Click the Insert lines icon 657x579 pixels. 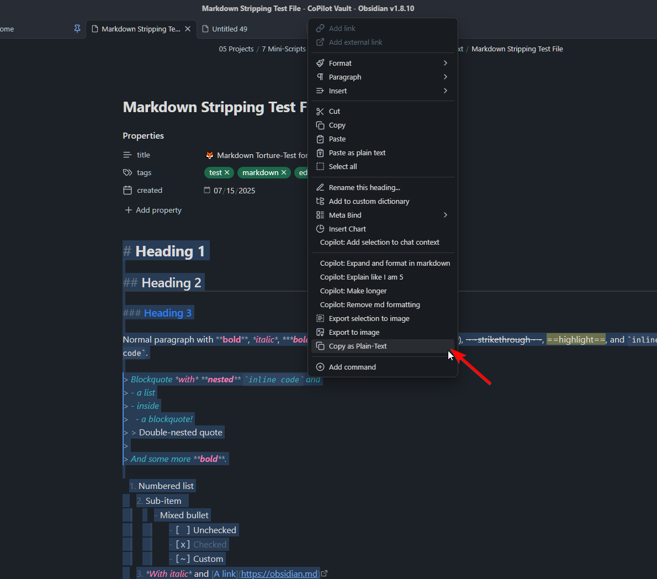pos(320,91)
